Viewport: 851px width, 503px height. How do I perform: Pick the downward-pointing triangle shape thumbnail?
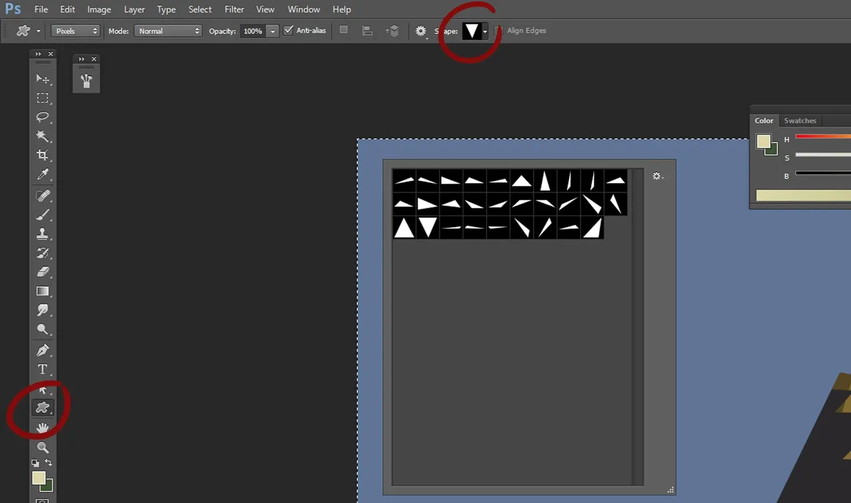click(x=427, y=228)
